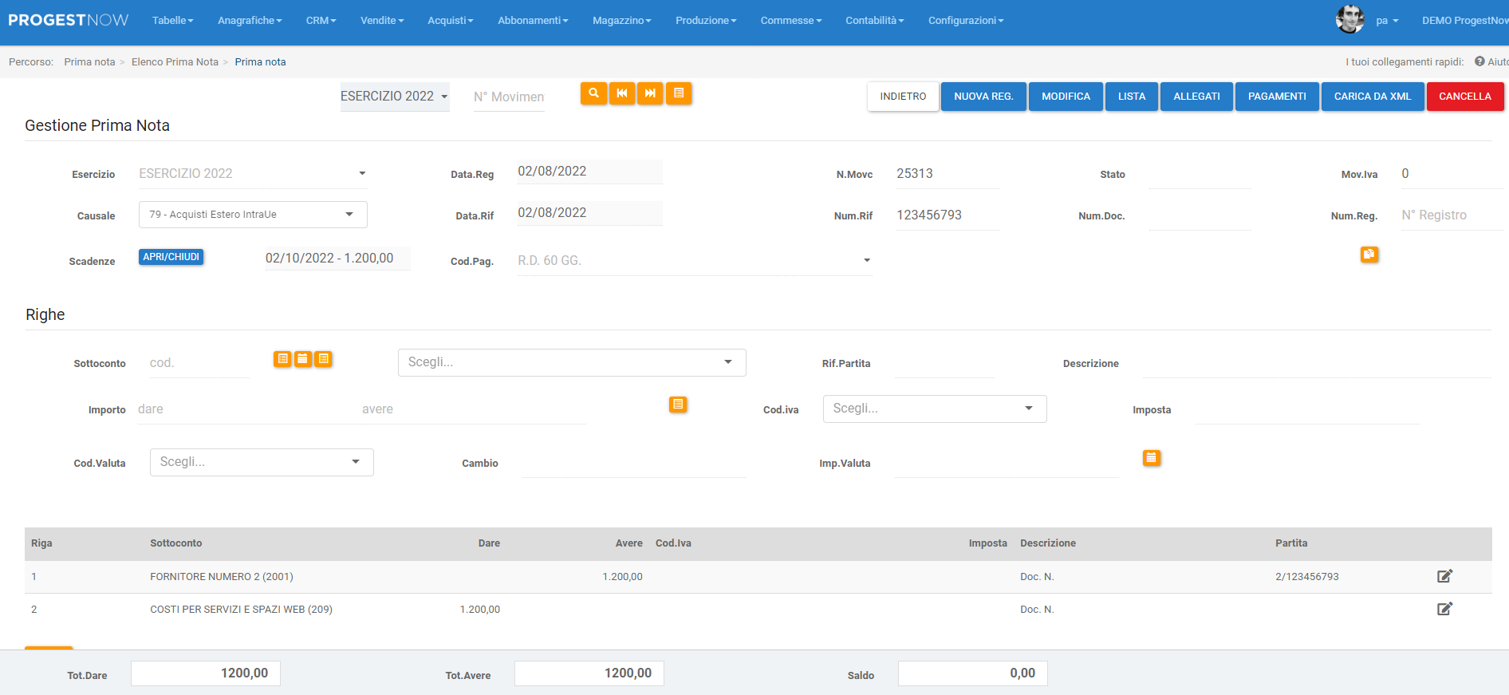Open the Cod.Valuta dropdown
The image size is (1509, 695).
pos(262,462)
